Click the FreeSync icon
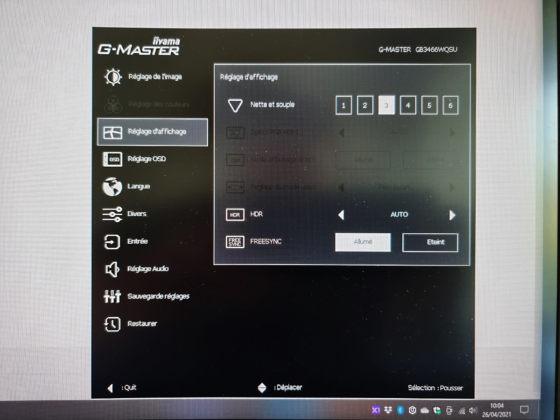560x420 pixels. tap(235, 242)
